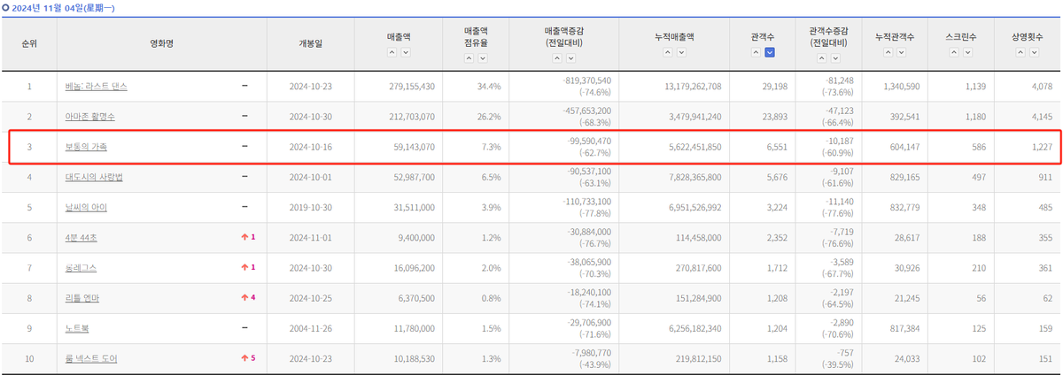
Task: Click rank-up indicator in 리틀 엠마 row
Action: pos(247,298)
